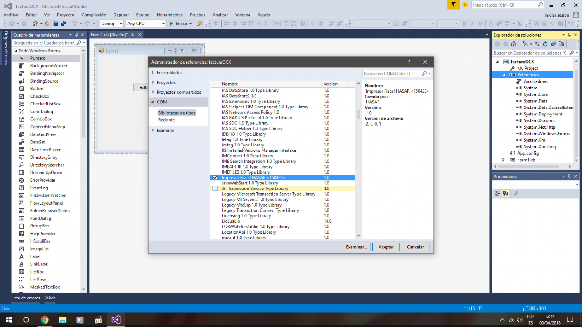Viewport: 582px width, 327px height.
Task: Uncheck the Impresor Fiscal HASAR checkbox
Action: click(215, 177)
